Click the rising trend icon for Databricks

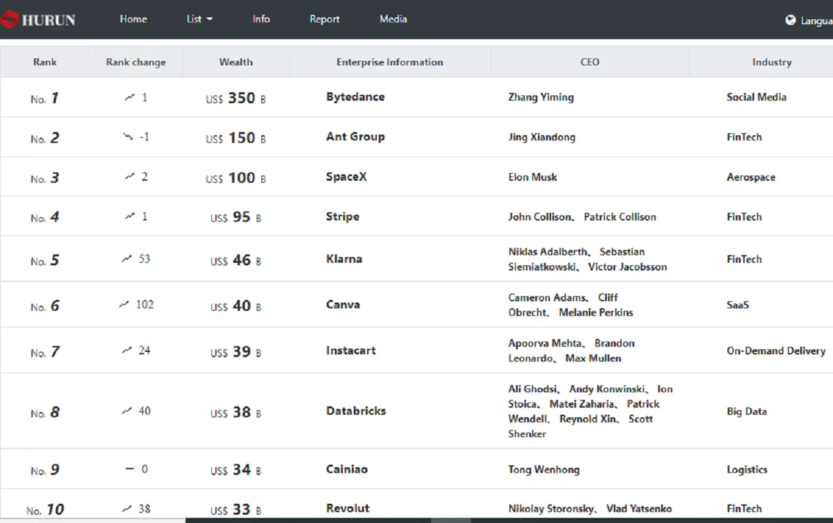pos(127,411)
